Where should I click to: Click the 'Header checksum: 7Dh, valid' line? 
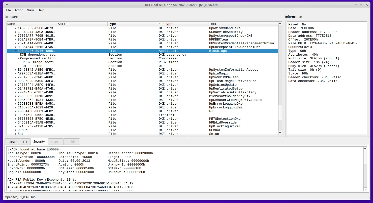click(x=315, y=77)
